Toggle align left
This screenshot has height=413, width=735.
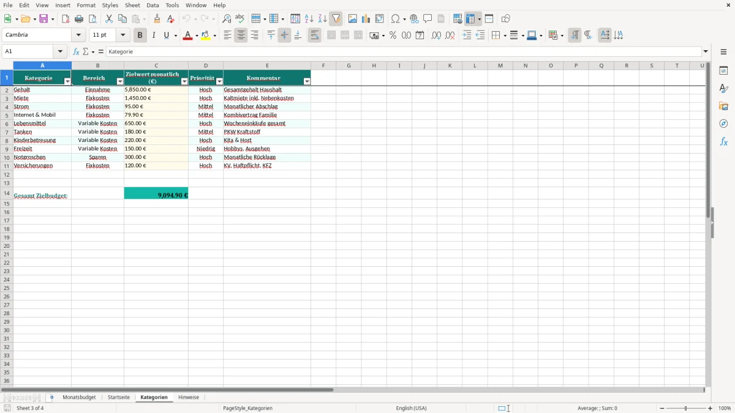coord(227,35)
